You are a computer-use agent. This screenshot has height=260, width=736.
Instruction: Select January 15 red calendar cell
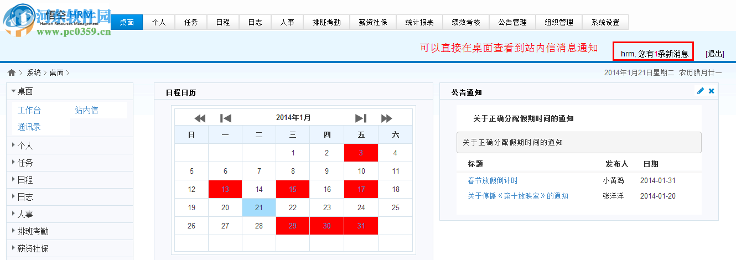pos(293,189)
